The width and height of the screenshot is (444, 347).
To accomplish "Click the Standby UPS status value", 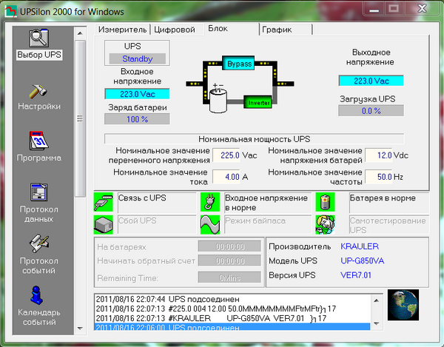I will 138,58.
